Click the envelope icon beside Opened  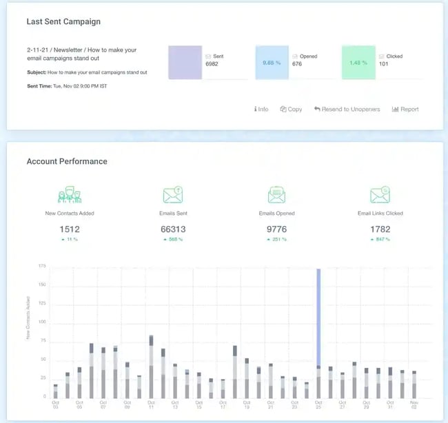(295, 56)
